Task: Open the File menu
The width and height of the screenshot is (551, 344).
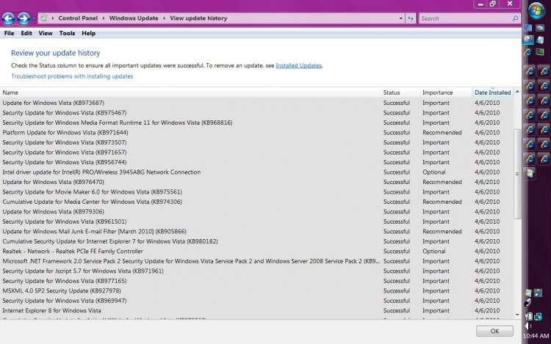Action: point(9,33)
